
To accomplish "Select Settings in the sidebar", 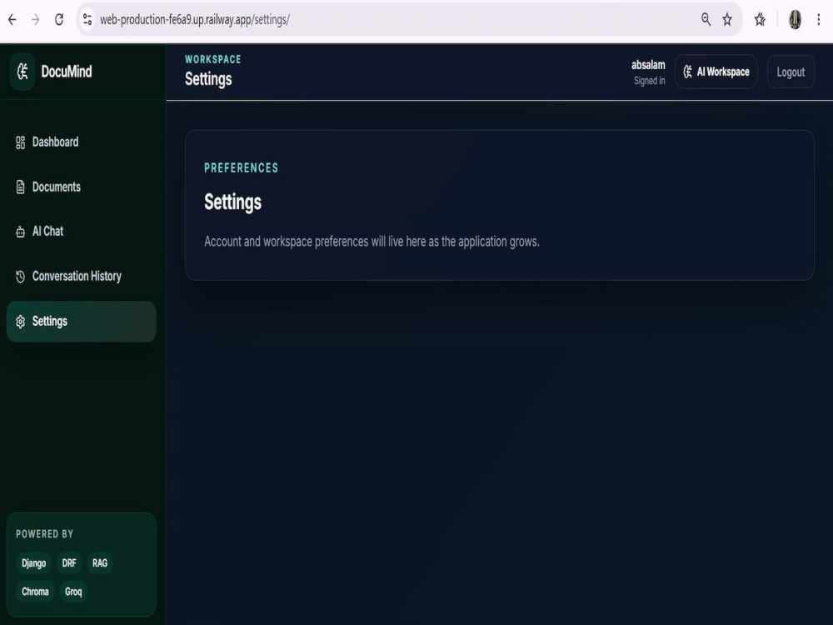I will (x=82, y=322).
